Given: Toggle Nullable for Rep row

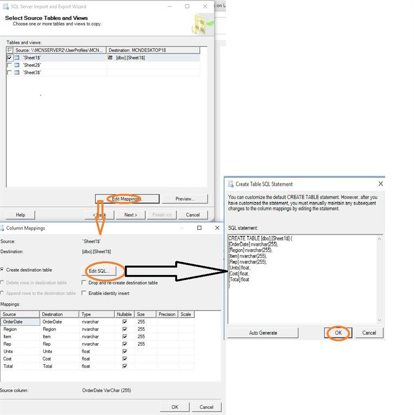Looking at the screenshot, I should 124,344.
